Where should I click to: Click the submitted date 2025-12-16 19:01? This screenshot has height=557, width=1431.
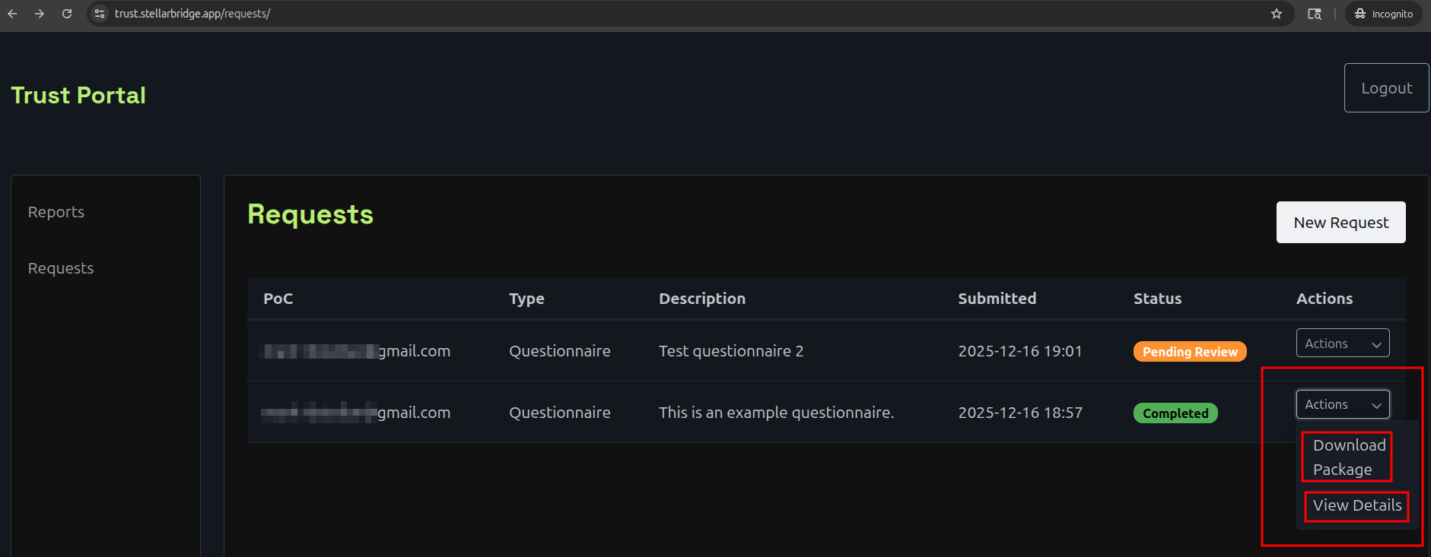tap(1019, 351)
